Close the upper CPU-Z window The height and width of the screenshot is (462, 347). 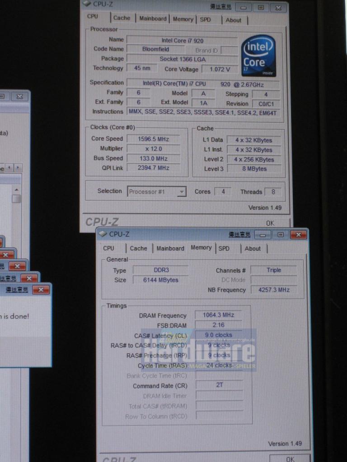278,8
